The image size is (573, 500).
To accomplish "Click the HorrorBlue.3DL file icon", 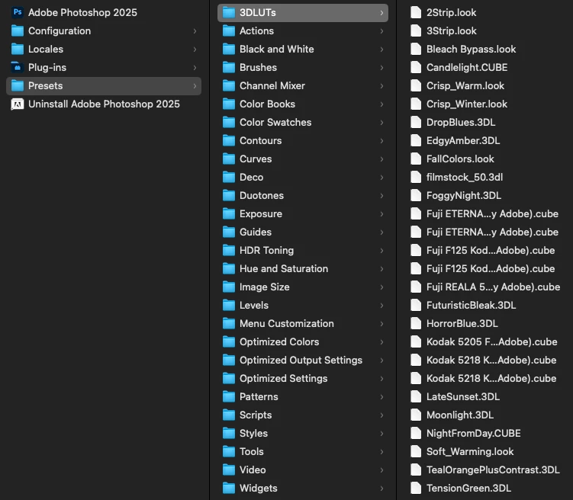I will click(416, 324).
